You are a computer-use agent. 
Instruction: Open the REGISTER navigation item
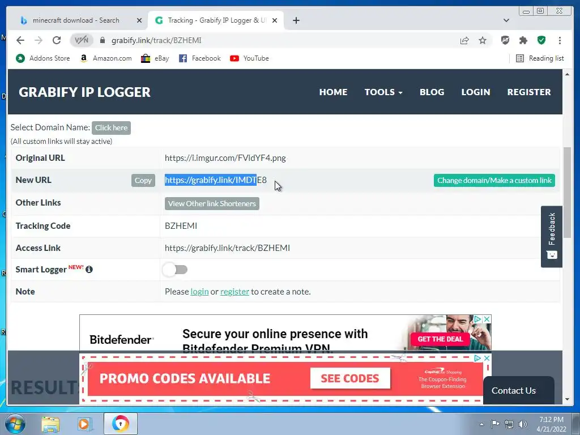point(528,92)
